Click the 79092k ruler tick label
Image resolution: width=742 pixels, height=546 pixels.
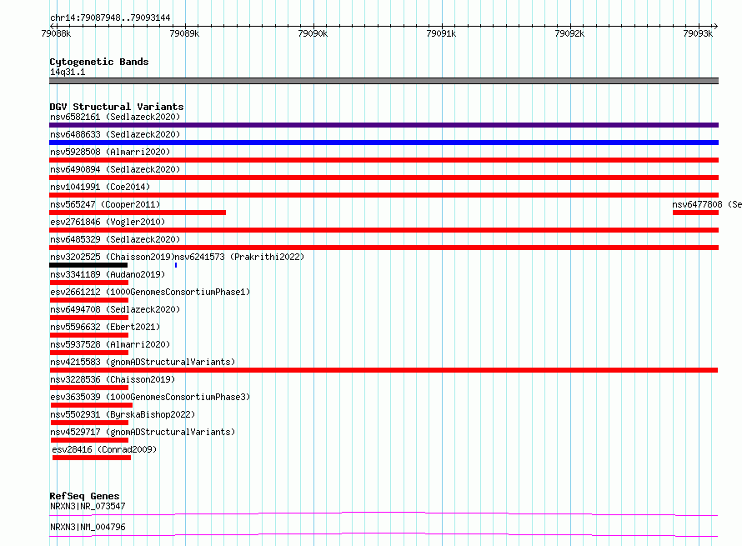[x=569, y=33]
